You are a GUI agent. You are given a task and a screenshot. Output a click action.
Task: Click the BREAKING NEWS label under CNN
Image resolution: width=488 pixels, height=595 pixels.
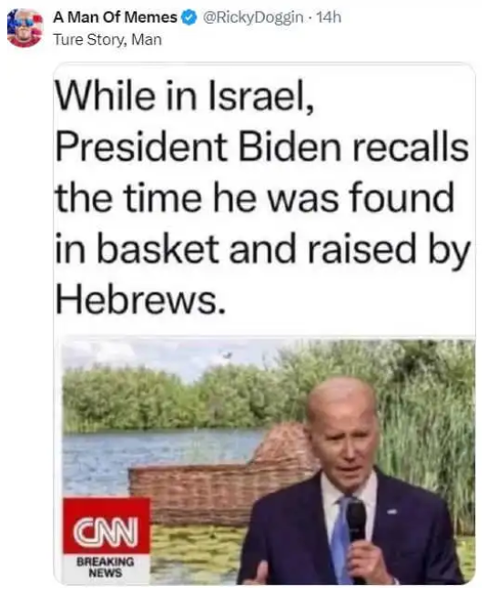pyautogui.click(x=106, y=568)
